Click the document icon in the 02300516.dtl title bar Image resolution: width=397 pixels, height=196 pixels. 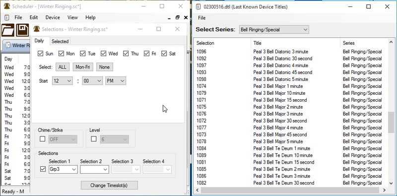pyautogui.click(x=199, y=7)
